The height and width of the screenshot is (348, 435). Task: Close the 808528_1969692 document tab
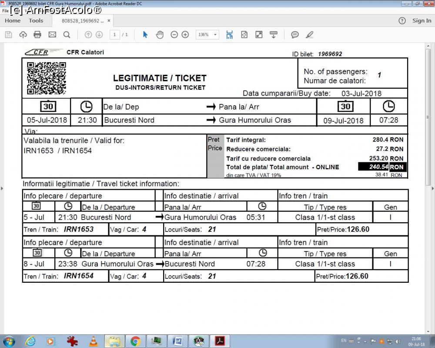click(109, 20)
